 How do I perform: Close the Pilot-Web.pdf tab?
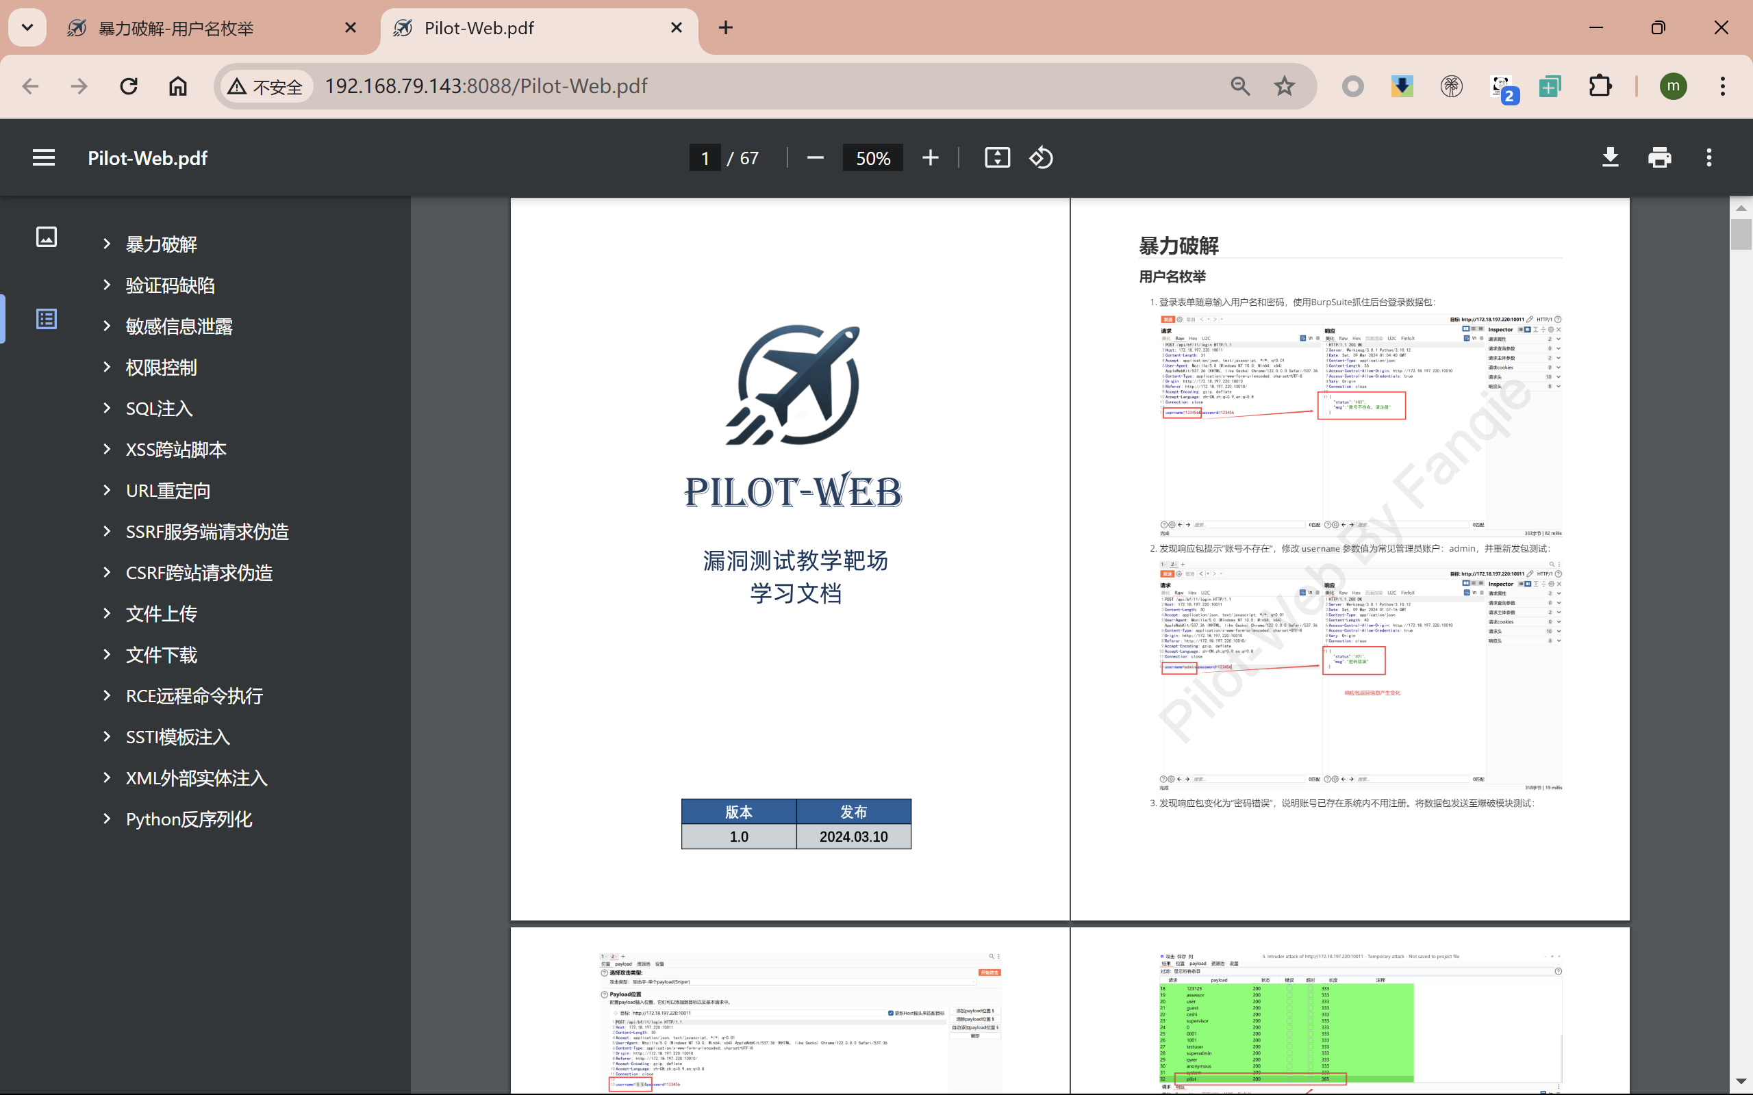[x=677, y=27]
